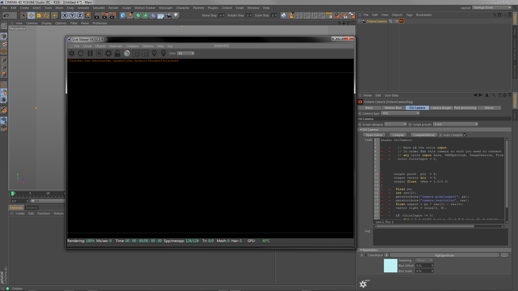Open the Octane menu in menu bar

pyautogui.click(x=227, y=8)
